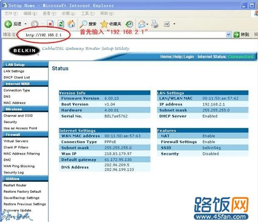Open Use as Access Point

pos(20,128)
